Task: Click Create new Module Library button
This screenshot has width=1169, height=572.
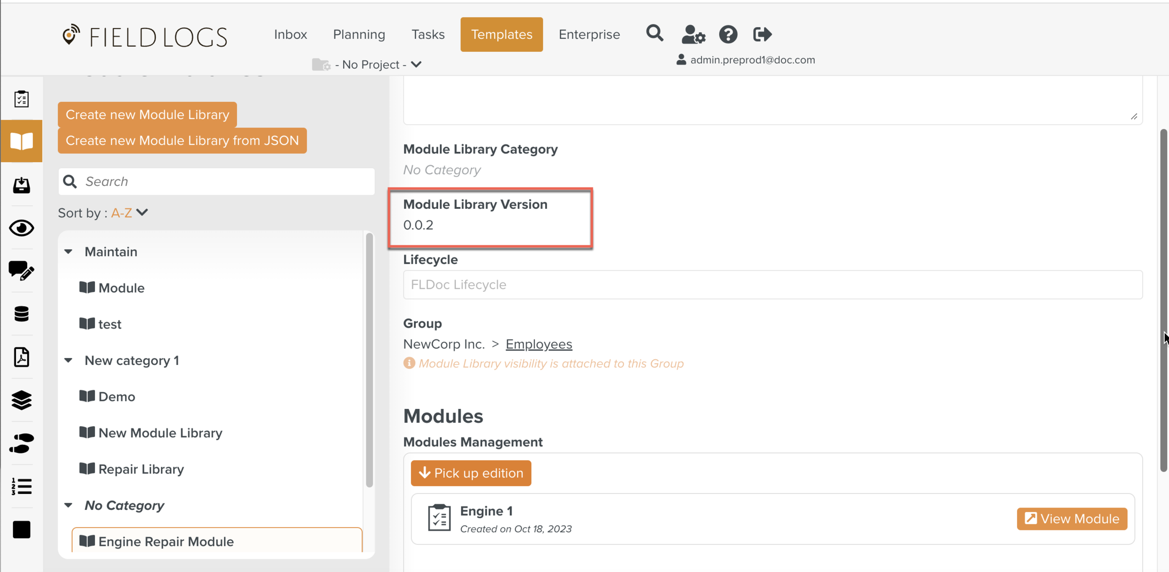Action: click(147, 114)
